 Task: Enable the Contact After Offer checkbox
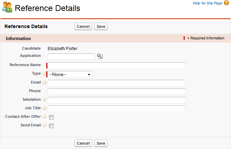coord(51,117)
